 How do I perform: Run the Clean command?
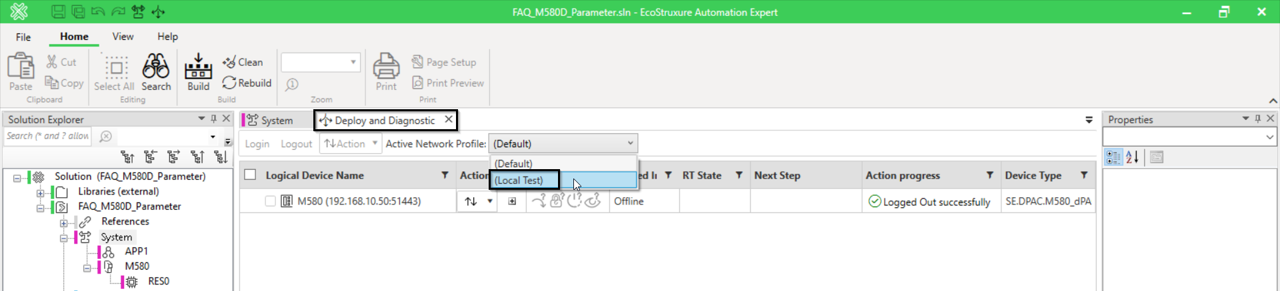point(243,62)
